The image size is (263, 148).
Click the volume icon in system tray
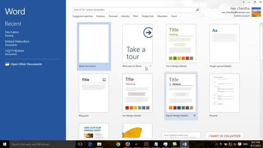[x=235, y=144]
